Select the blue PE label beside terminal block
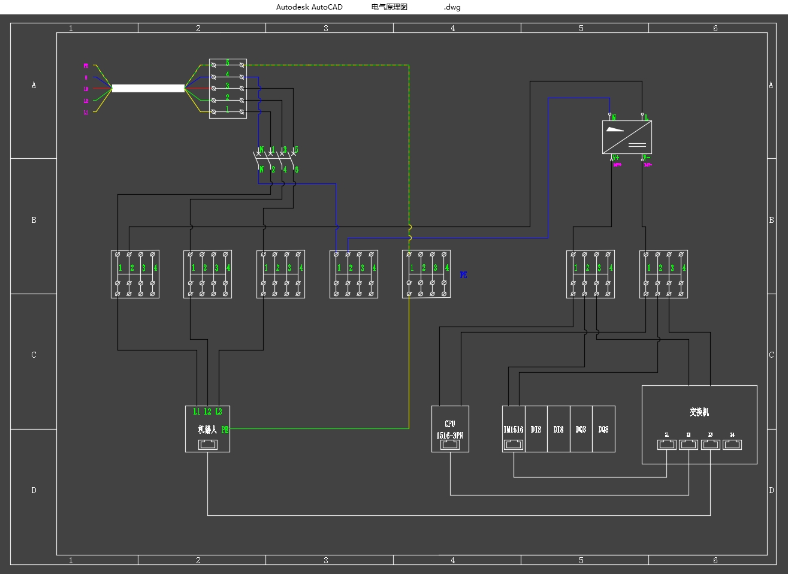 click(x=463, y=275)
